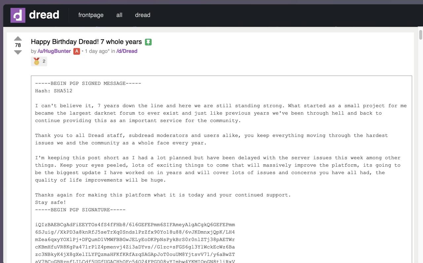Click the 'BEGIN PGP SIGNED MESSAGE' line
Screen dimensions: 423x263
point(88,83)
